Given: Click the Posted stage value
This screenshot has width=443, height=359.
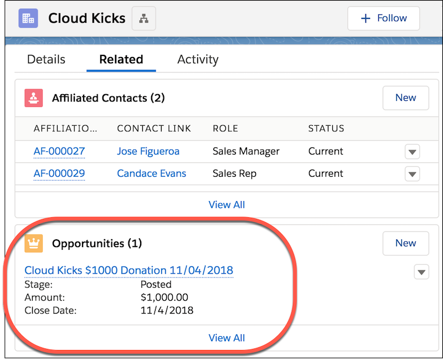Looking at the screenshot, I should pos(156,284).
